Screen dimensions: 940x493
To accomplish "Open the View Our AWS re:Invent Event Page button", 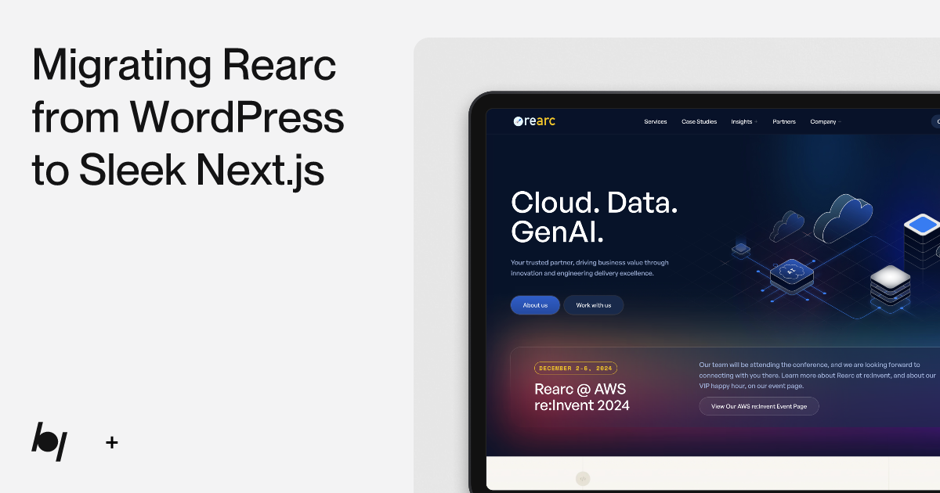I will click(x=758, y=406).
